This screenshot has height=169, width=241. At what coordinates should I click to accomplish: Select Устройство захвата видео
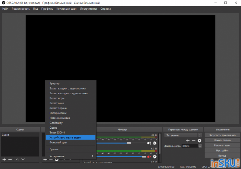click(x=70, y=137)
